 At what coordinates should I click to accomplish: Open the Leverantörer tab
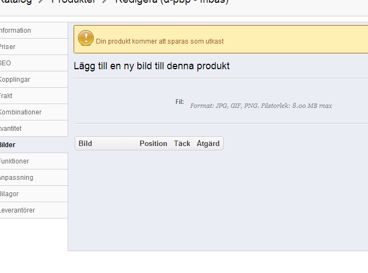click(17, 210)
